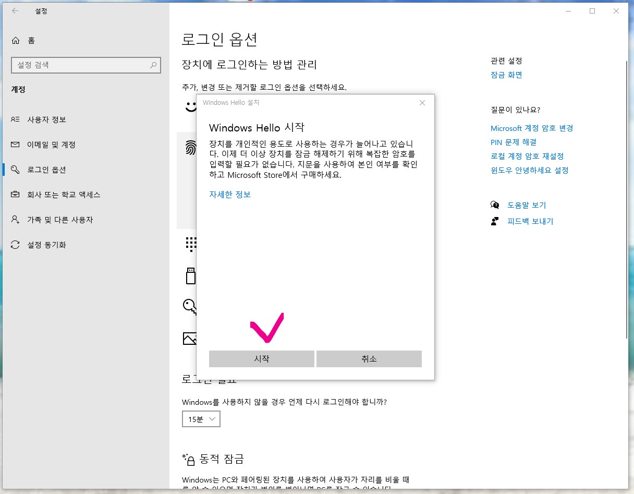Click the security key USB icon

pos(190,275)
